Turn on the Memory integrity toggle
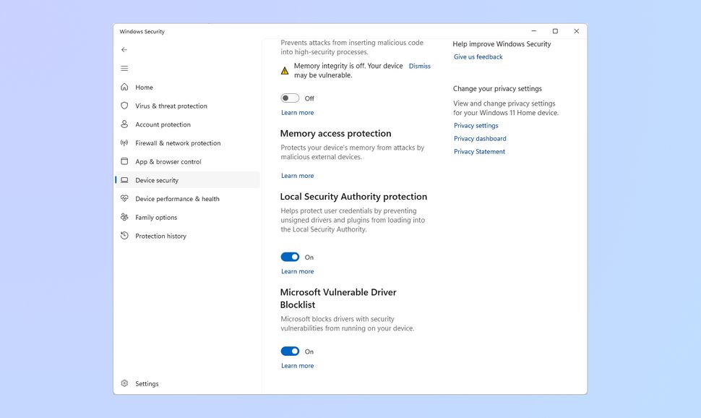The width and height of the screenshot is (701, 418). pos(290,98)
